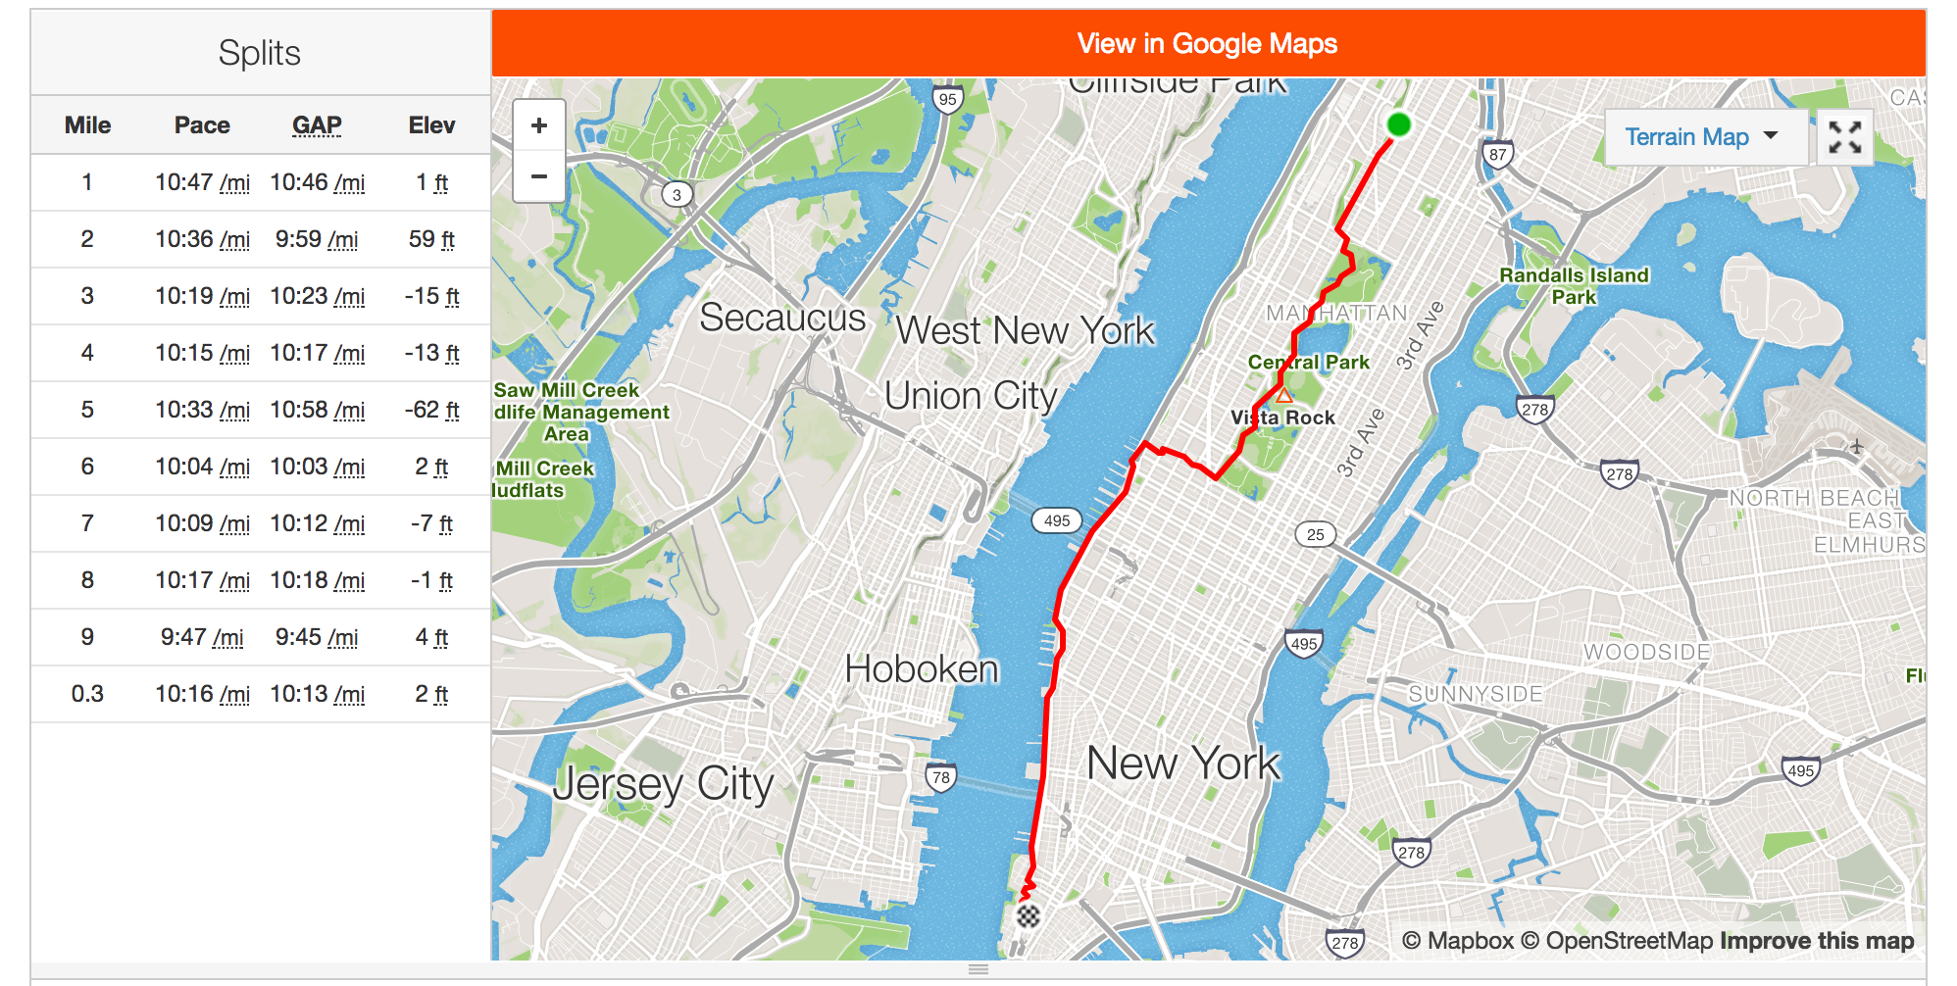Click the GAP column header
This screenshot has width=1957, height=986.
click(x=317, y=125)
